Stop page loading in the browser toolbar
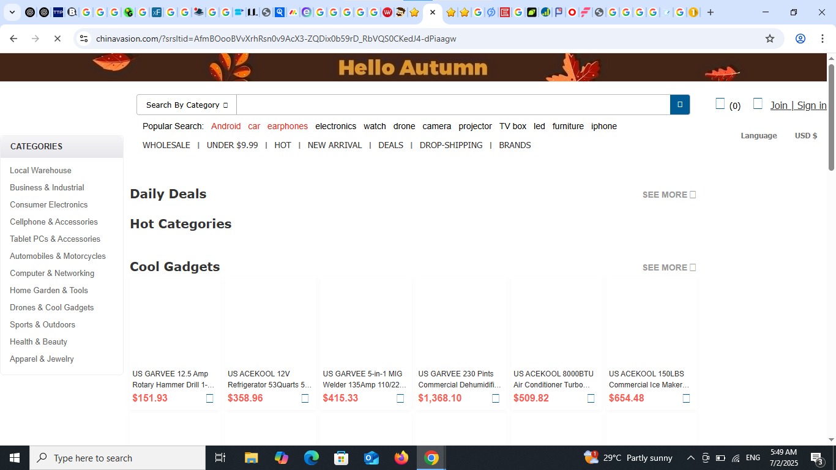The width and height of the screenshot is (836, 470). [x=57, y=39]
